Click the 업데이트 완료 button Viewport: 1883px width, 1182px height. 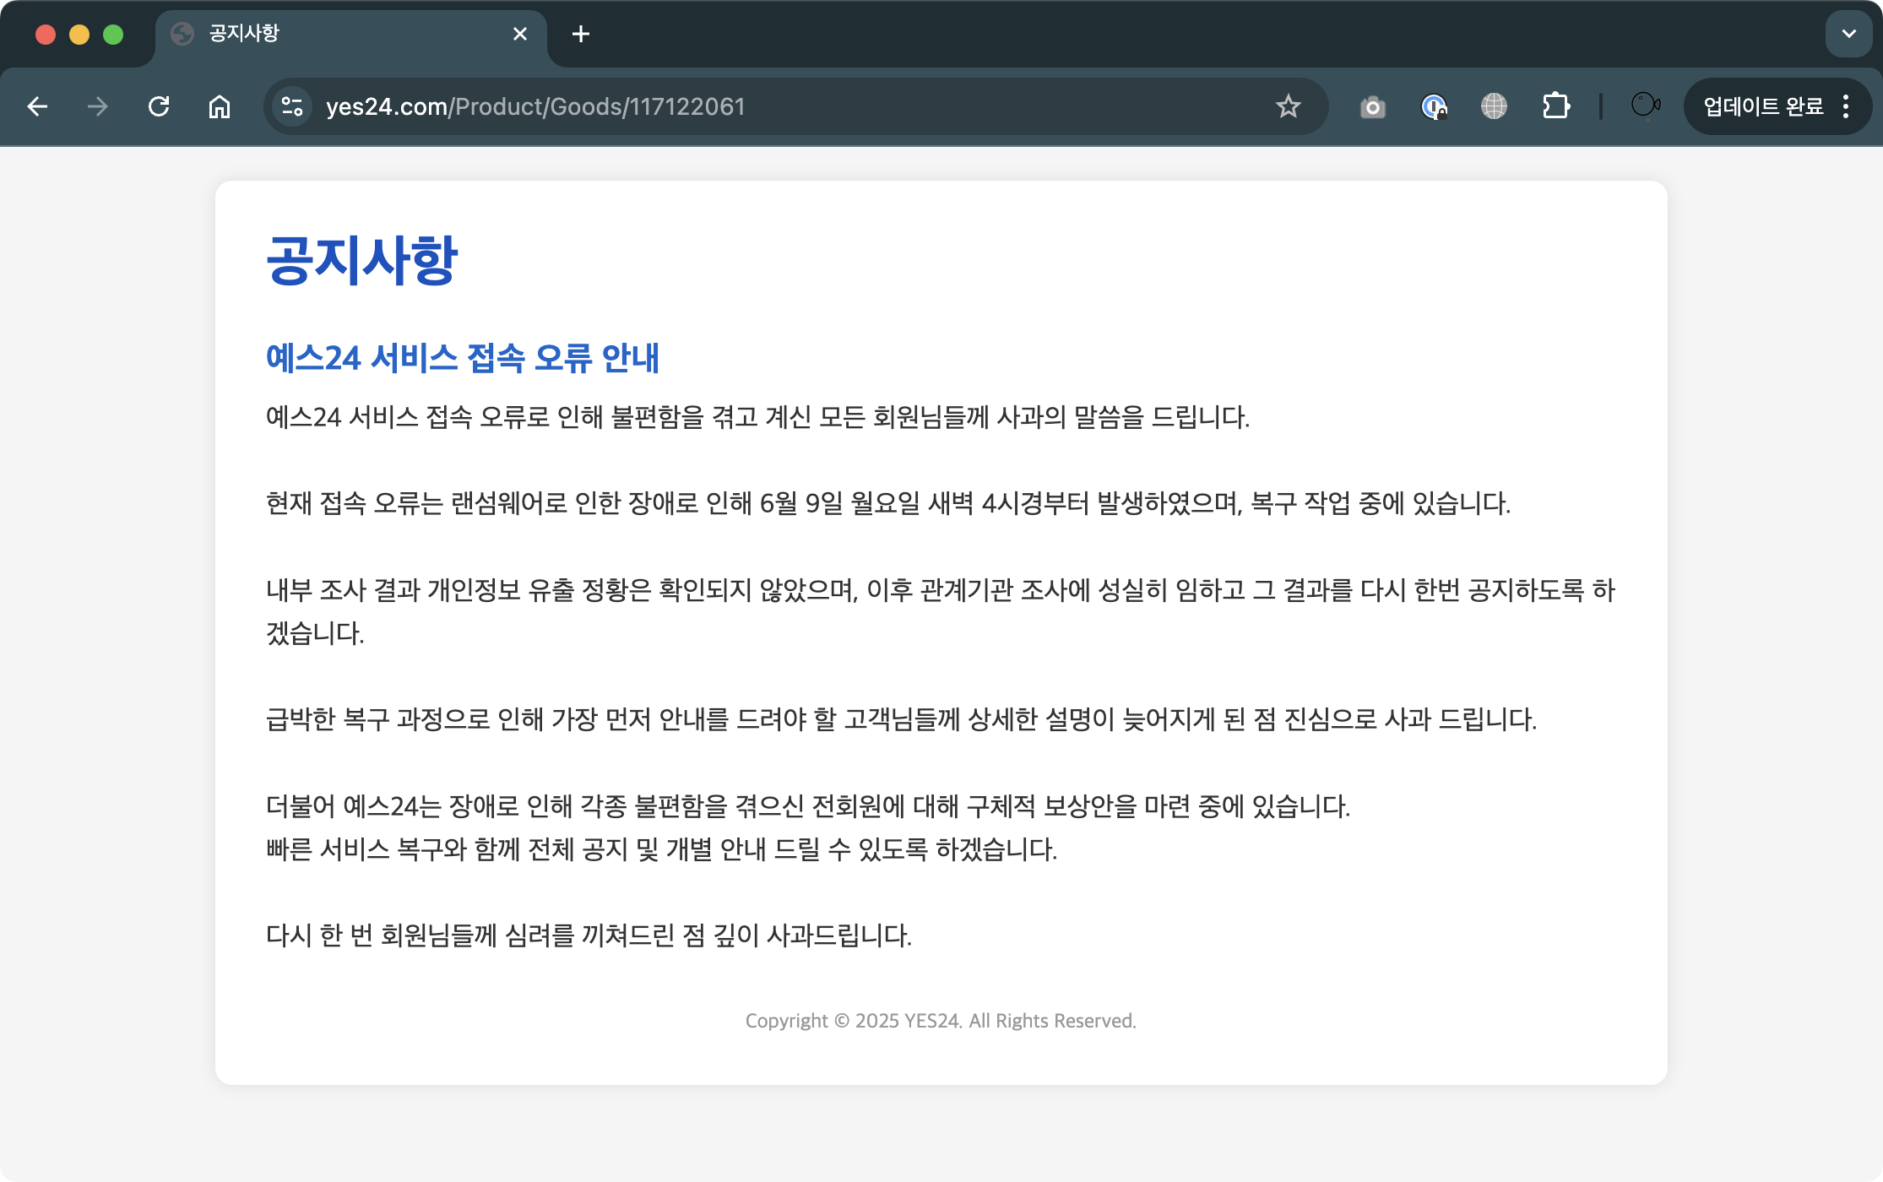1763,106
